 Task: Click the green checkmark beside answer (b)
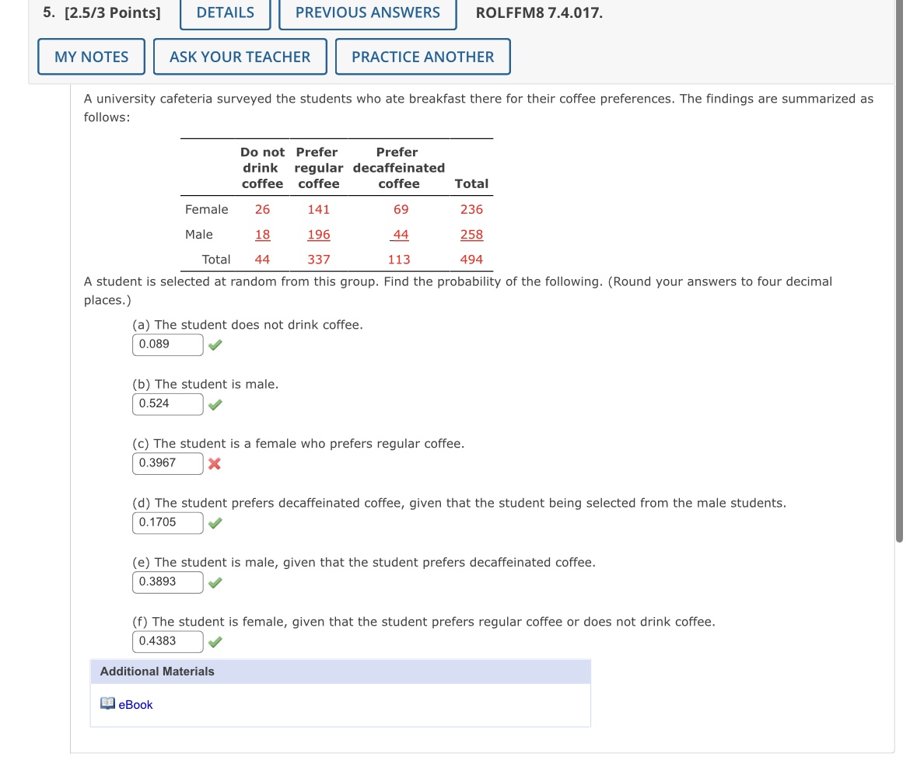point(215,404)
